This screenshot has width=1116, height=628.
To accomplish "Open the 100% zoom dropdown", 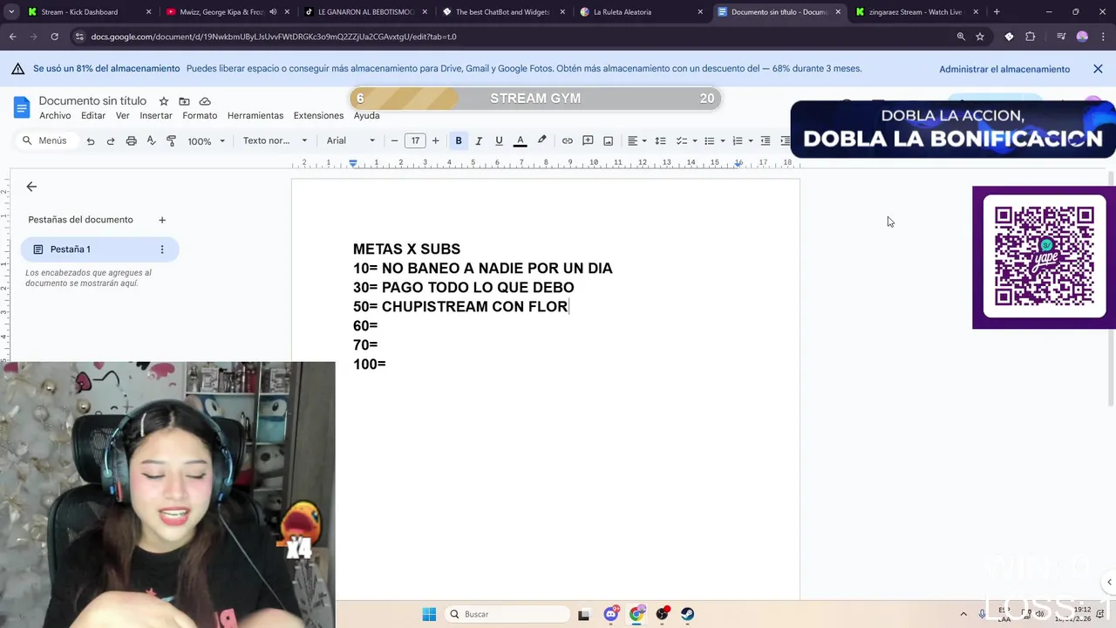I will pyautogui.click(x=207, y=140).
